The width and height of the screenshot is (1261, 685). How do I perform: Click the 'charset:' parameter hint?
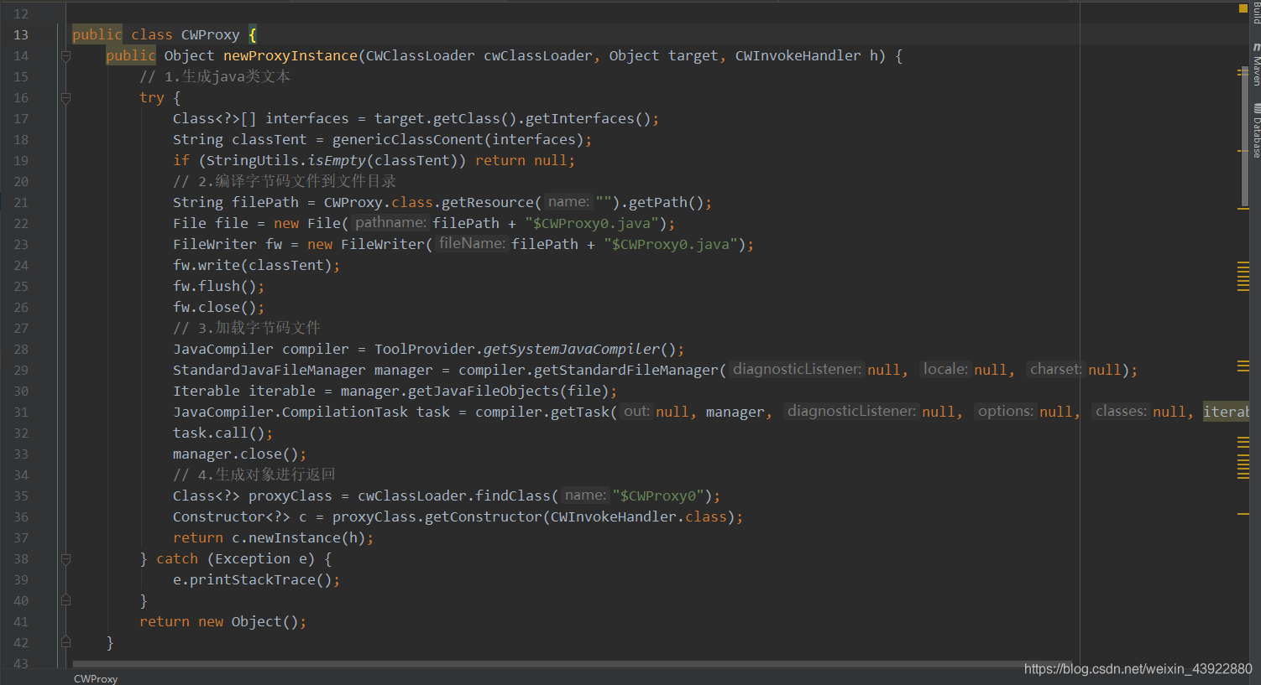click(1055, 370)
